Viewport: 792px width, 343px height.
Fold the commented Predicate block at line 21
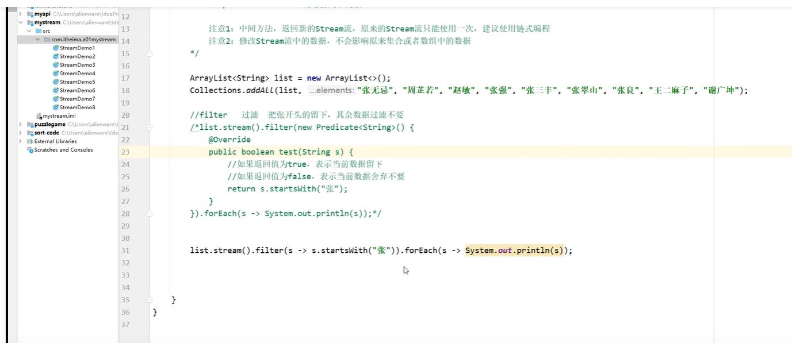[x=148, y=127]
